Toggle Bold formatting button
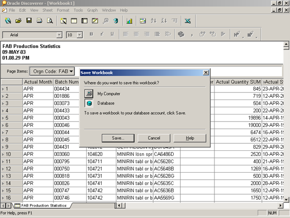Viewport: 290px width, 218px height. 91,34
